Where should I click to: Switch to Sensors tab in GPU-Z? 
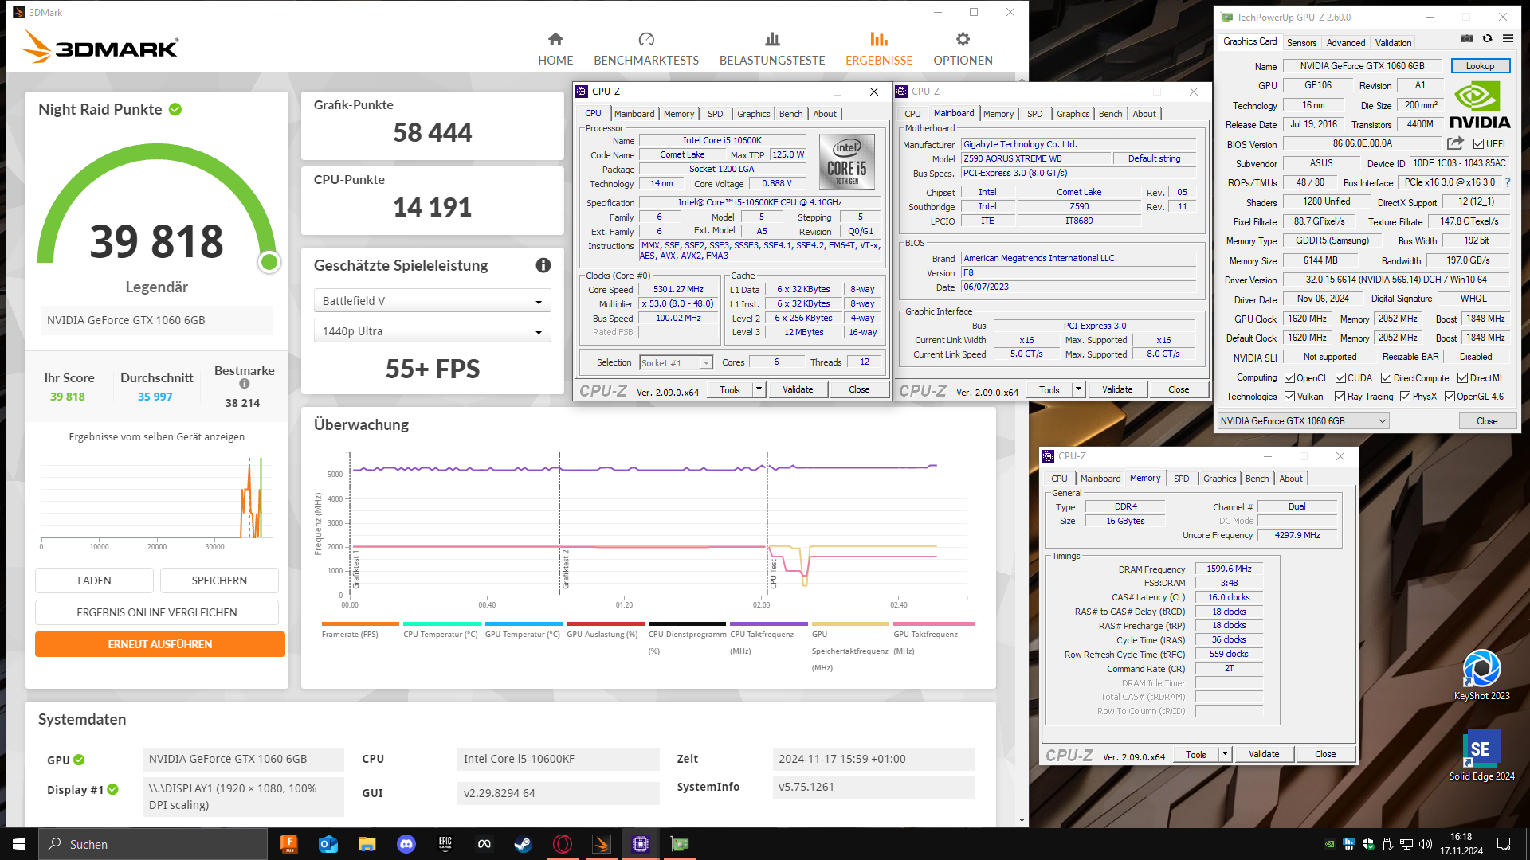click(1301, 43)
